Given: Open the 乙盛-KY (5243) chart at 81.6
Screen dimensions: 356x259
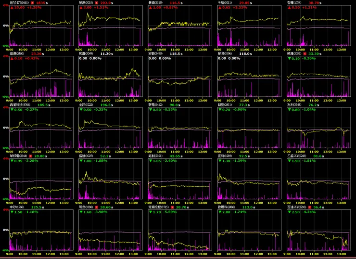Looking at the screenshot, I should click(319, 179).
